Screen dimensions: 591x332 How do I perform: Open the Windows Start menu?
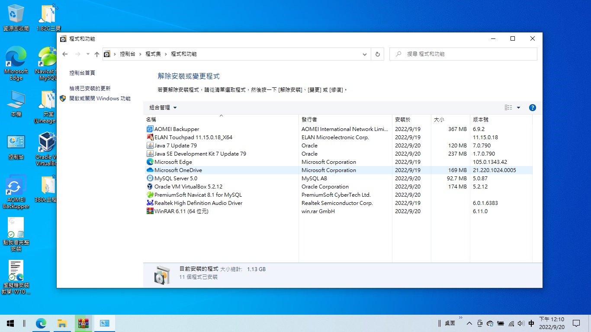[x=10, y=323]
